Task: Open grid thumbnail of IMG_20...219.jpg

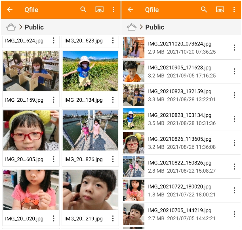Action: 90,190
